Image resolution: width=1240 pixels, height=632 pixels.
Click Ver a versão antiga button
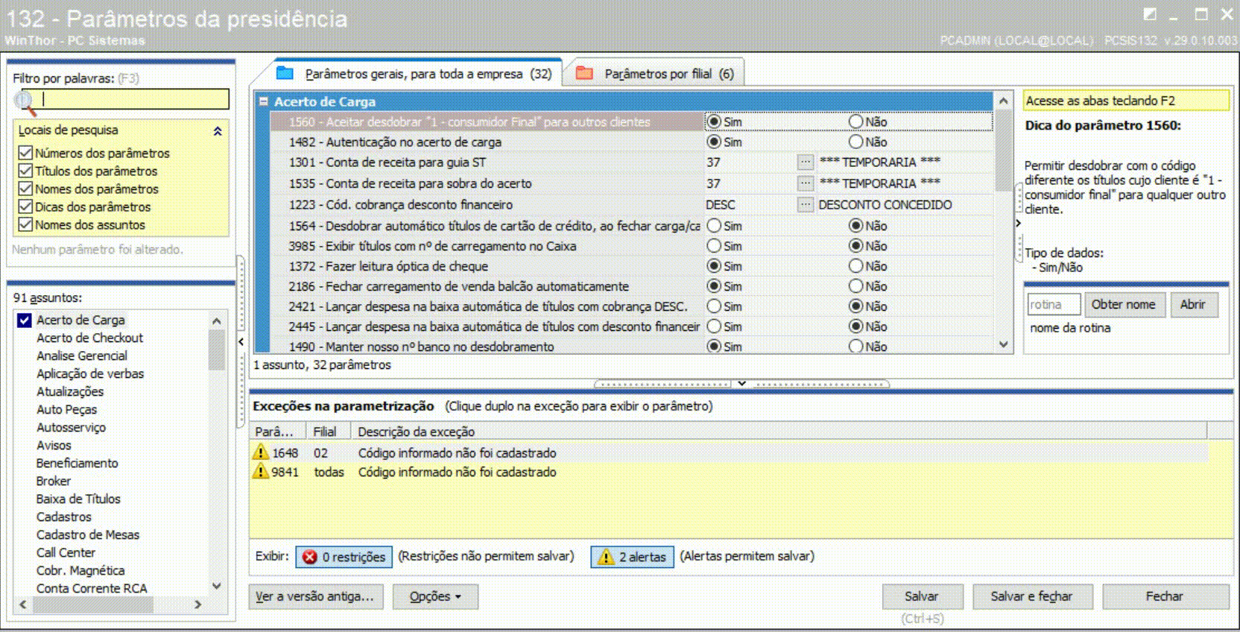314,596
